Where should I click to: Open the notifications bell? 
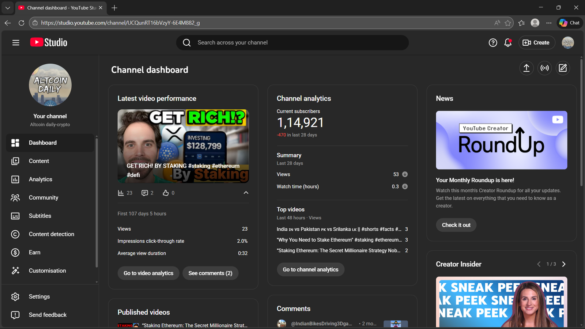point(507,43)
